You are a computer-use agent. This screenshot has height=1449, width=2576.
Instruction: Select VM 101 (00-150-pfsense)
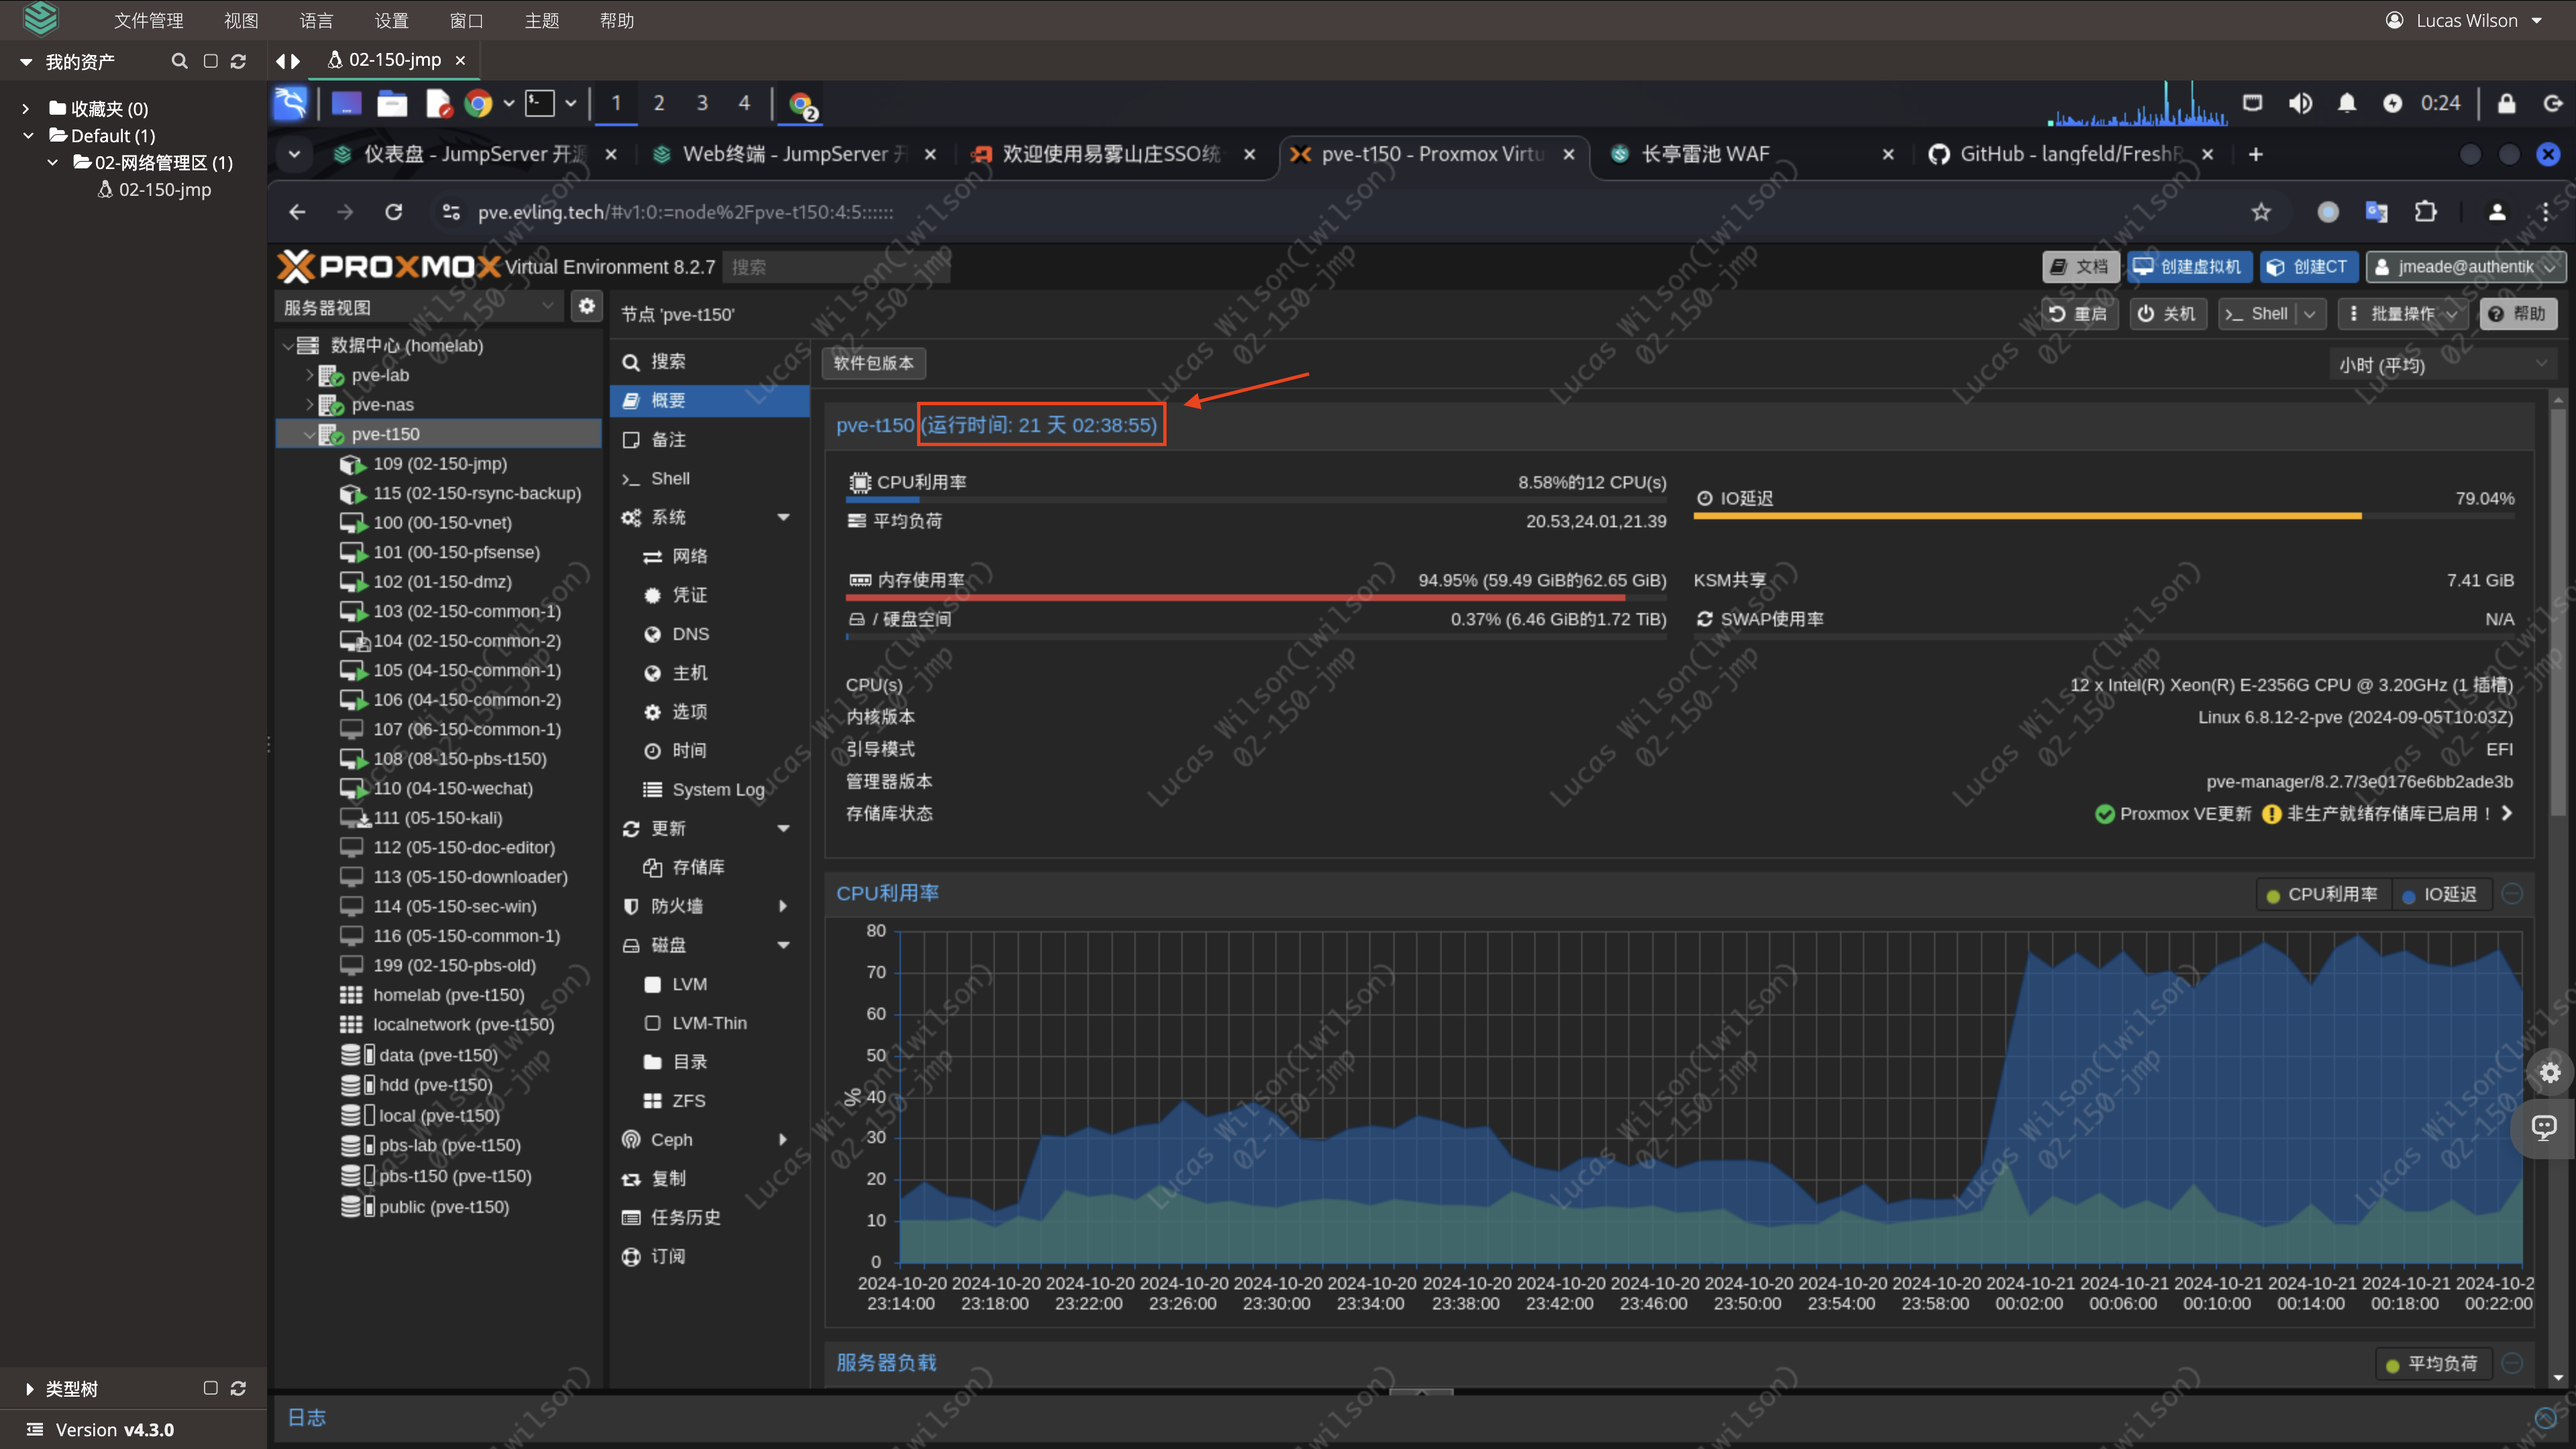click(x=456, y=552)
